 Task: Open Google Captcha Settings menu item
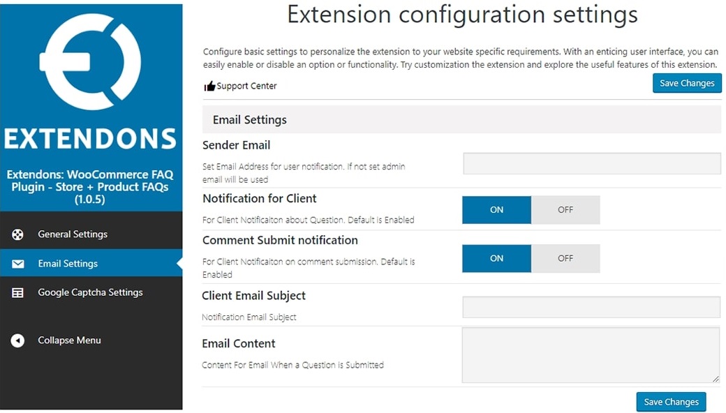tap(91, 293)
